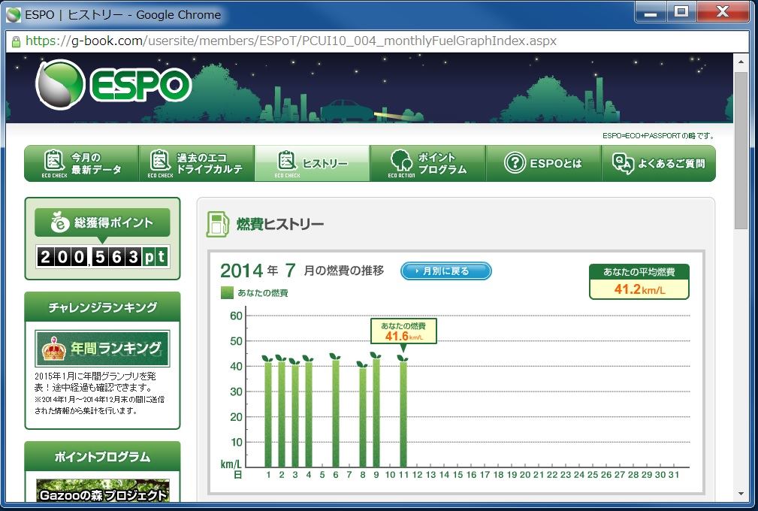Click the day 4 fuel bar
758x511 pixels.
point(309,414)
